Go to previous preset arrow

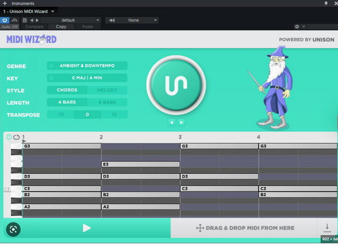tap(32, 20)
